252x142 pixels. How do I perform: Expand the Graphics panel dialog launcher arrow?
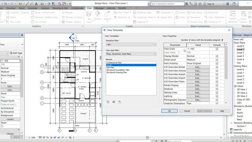[x=83, y=26]
